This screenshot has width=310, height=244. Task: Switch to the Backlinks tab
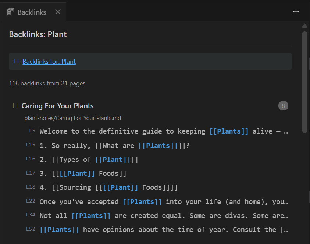[x=31, y=12]
